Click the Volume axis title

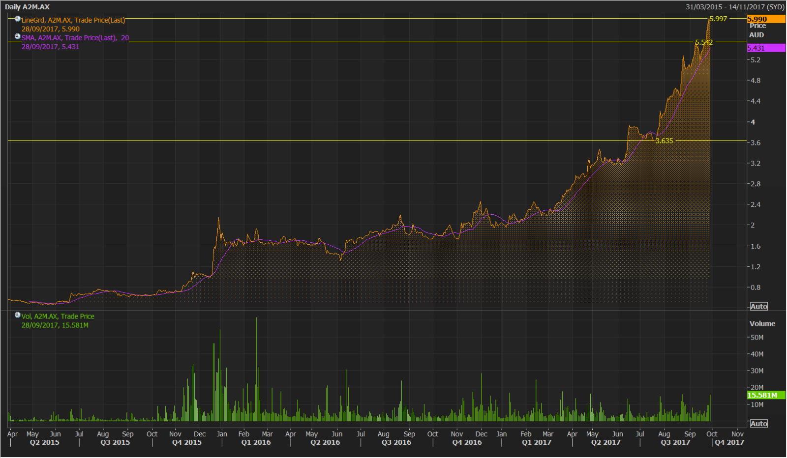762,323
